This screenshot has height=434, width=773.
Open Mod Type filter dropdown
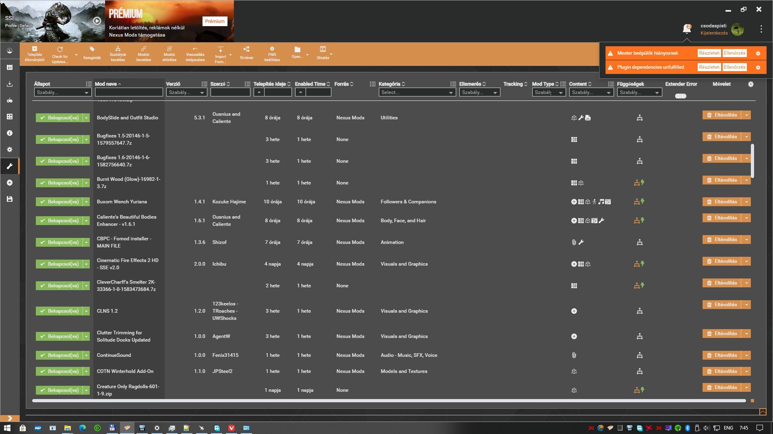tap(549, 92)
